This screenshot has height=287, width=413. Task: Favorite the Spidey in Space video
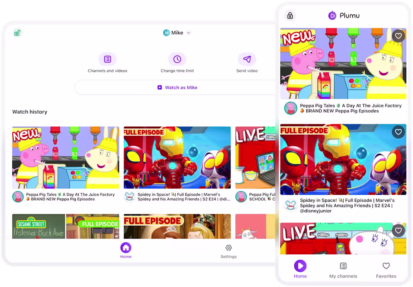click(x=398, y=132)
